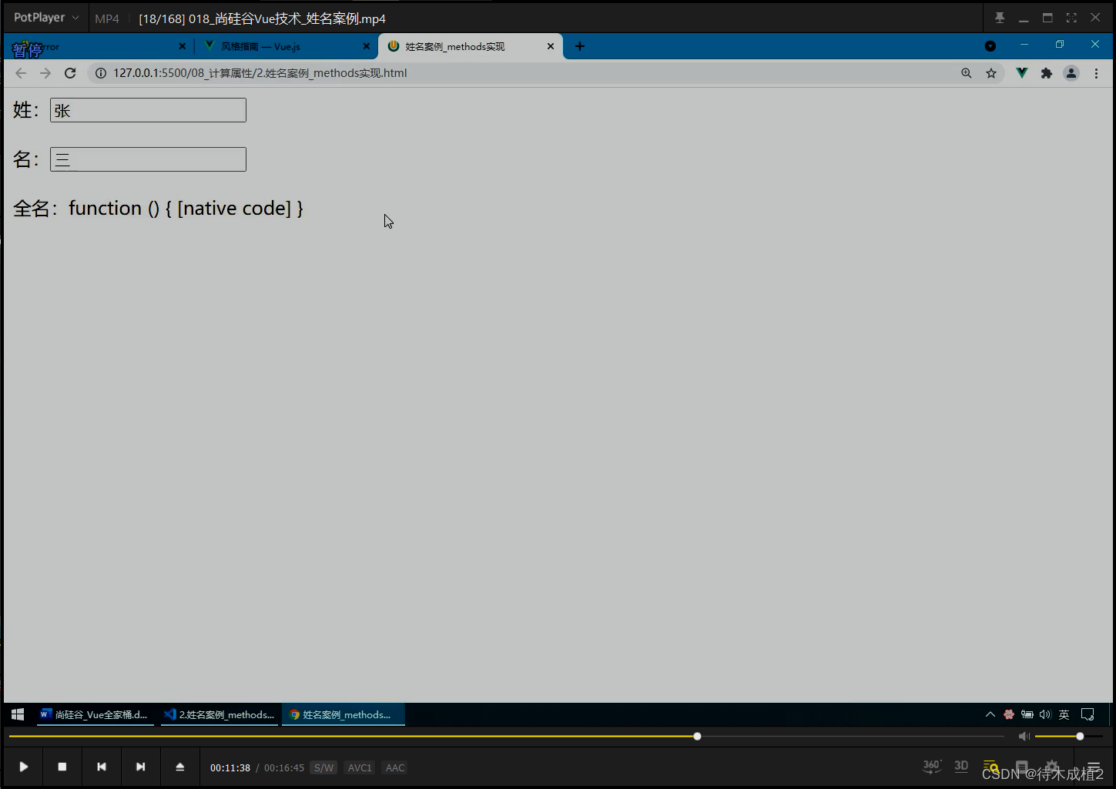The width and height of the screenshot is (1116, 789).
Task: Click the AAC audio codec label
Action: click(395, 767)
